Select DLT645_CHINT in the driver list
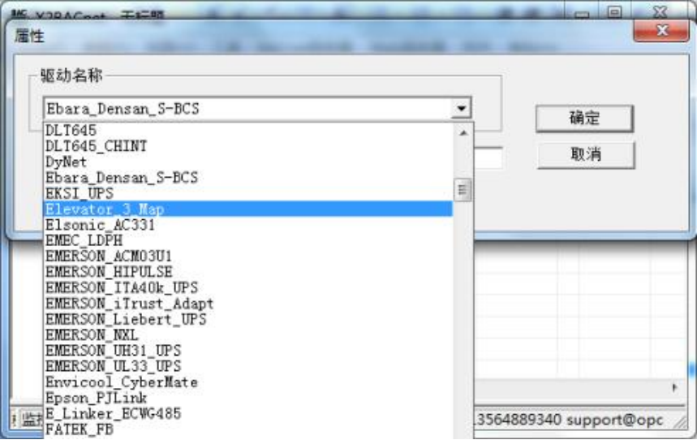697x440 pixels. (x=248, y=146)
